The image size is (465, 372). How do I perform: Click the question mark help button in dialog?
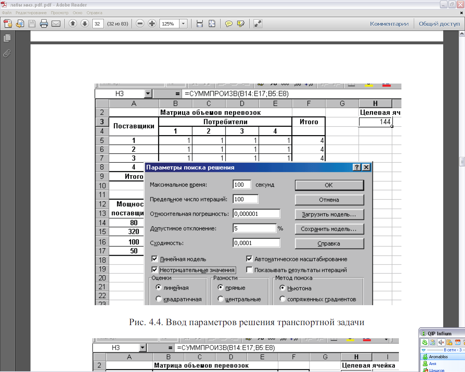(x=357, y=167)
